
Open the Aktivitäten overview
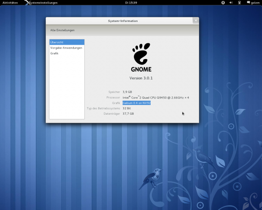click(10, 3)
